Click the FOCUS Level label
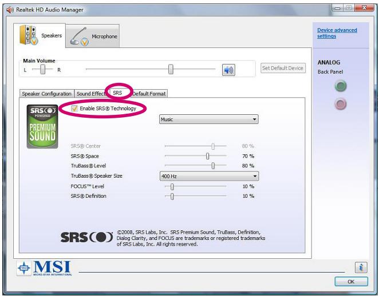The image size is (379, 296). click(87, 186)
